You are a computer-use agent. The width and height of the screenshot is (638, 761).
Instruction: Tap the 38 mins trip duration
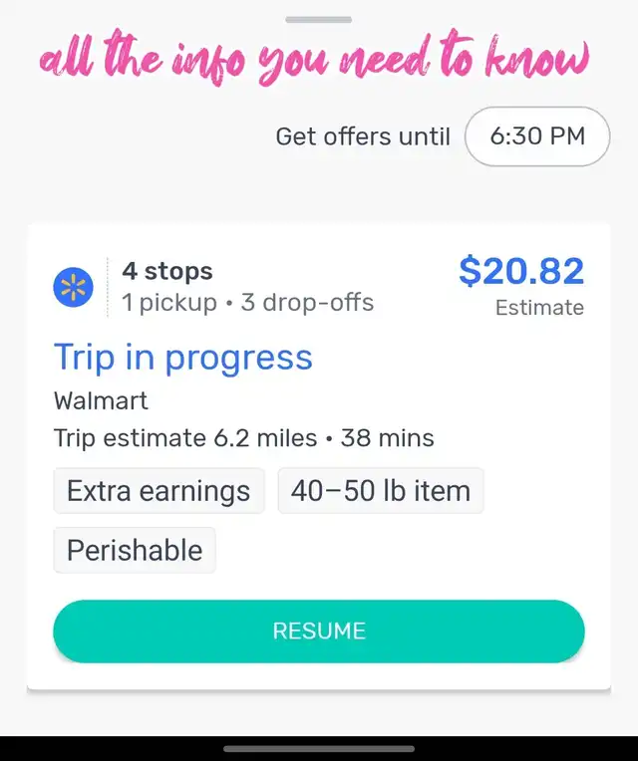click(x=387, y=438)
